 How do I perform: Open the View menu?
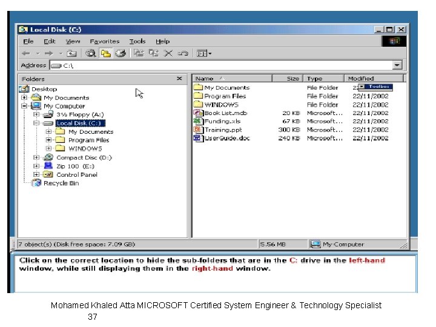pyautogui.click(x=73, y=41)
